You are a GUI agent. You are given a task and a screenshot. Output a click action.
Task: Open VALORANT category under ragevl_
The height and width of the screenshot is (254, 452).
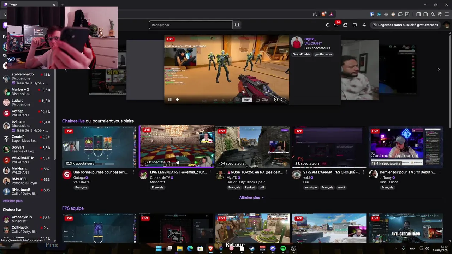[x=313, y=43]
